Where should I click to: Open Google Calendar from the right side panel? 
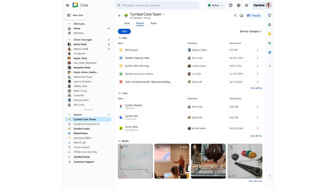[270, 16]
